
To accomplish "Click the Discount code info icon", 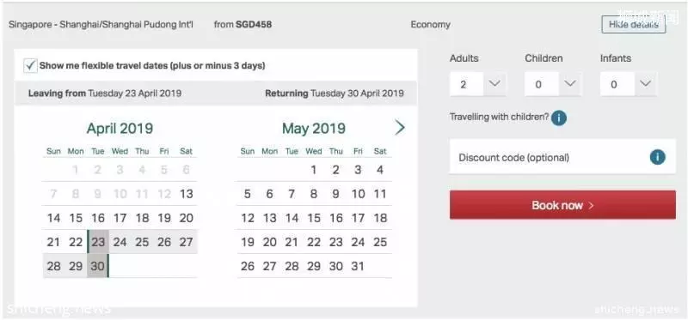I will point(657,157).
